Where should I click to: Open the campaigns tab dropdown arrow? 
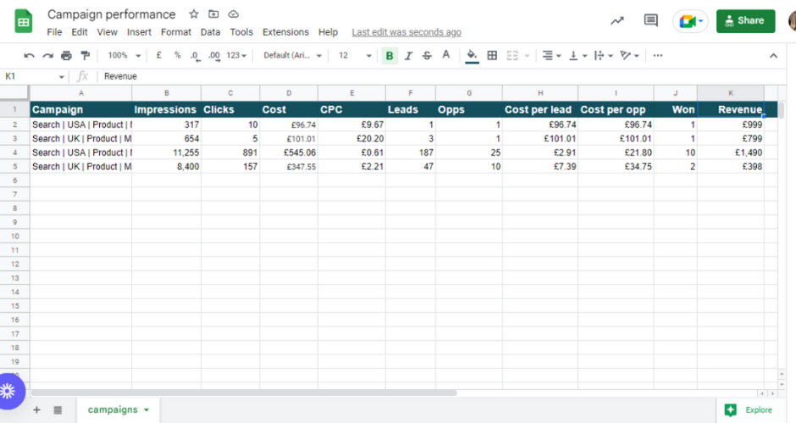tap(146, 409)
